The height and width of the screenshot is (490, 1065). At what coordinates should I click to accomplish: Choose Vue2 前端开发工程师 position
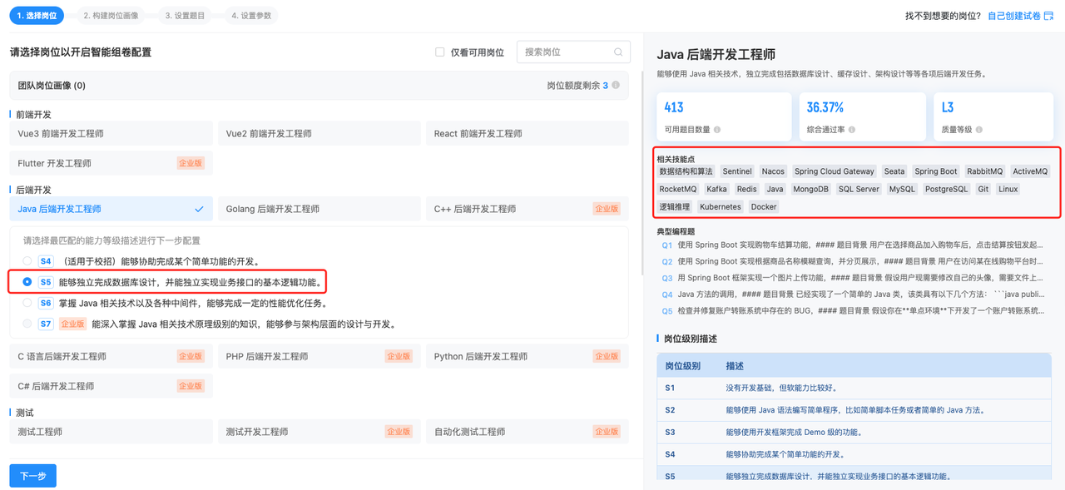[319, 133]
